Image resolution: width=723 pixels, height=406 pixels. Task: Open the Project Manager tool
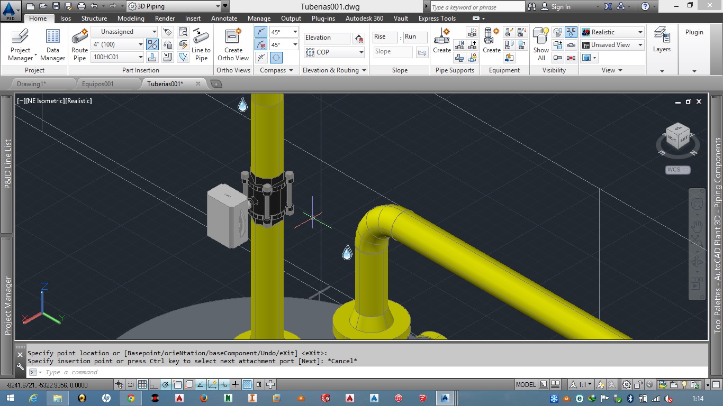(20, 45)
